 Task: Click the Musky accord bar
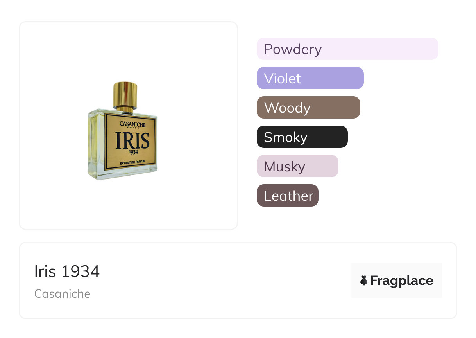click(x=297, y=166)
